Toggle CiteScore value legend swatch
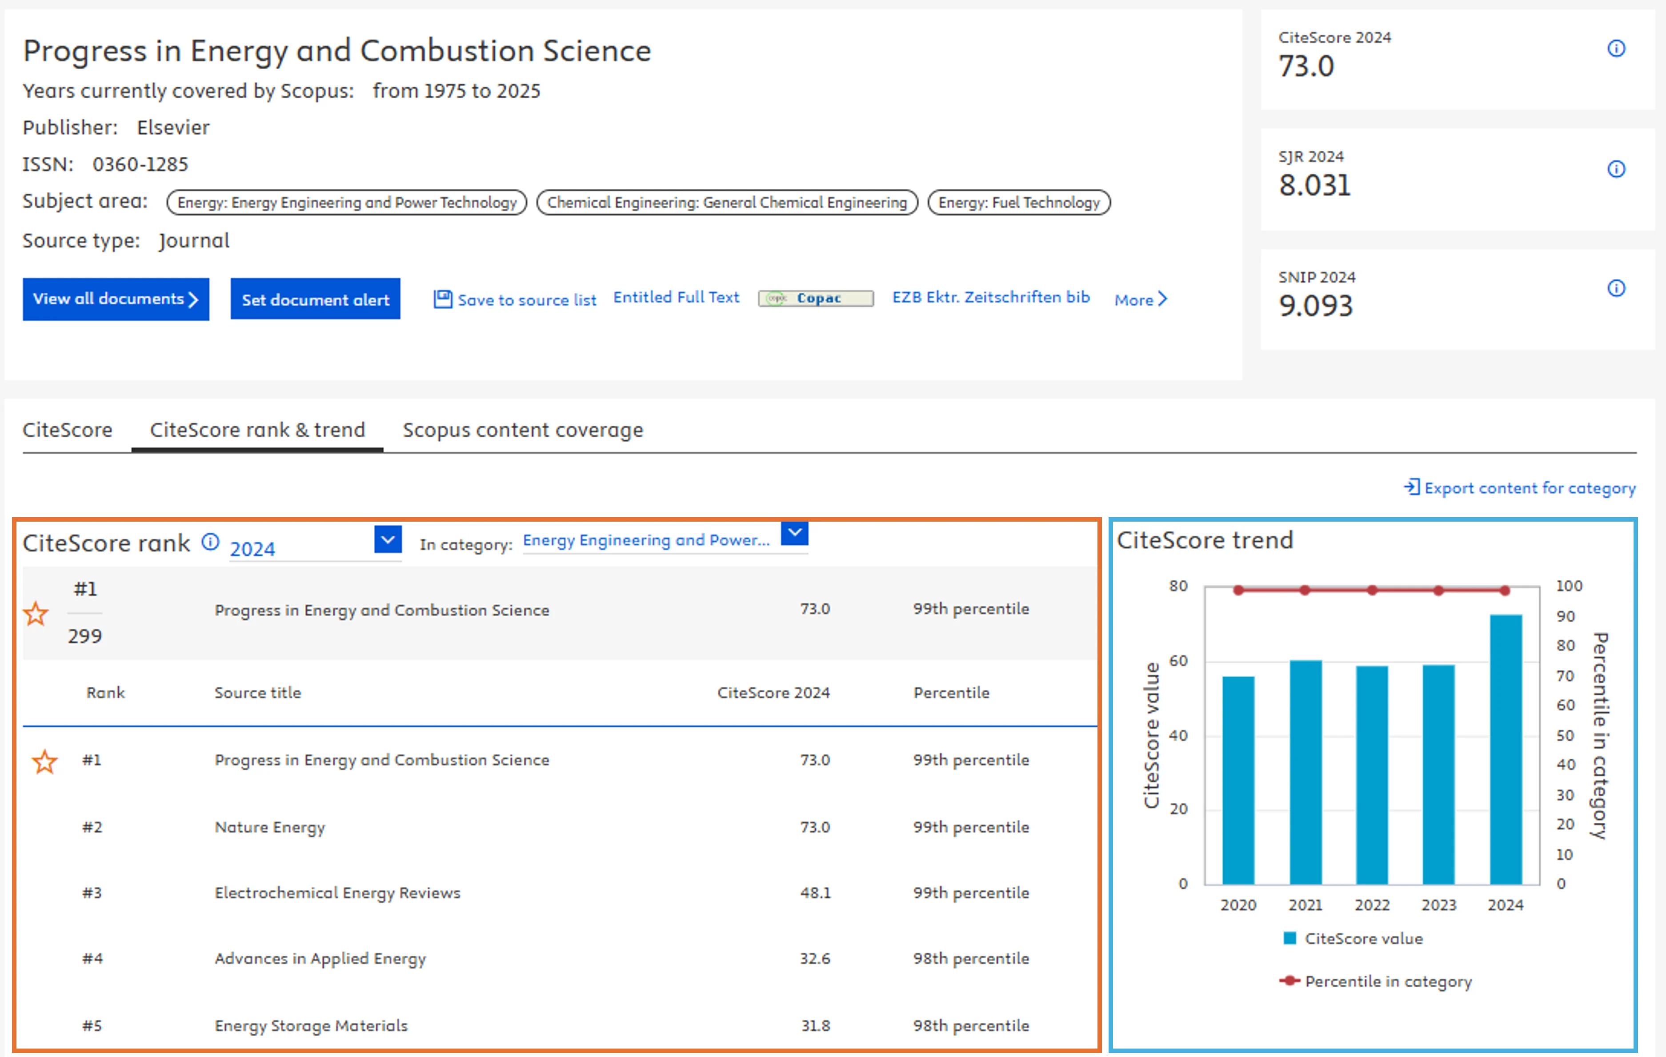The height and width of the screenshot is (1057, 1666). click(x=1290, y=938)
